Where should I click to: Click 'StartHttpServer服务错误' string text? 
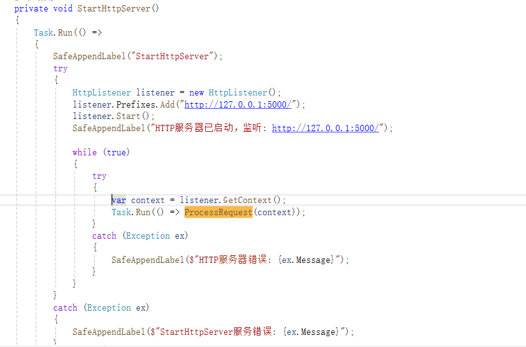pyautogui.click(x=216, y=332)
